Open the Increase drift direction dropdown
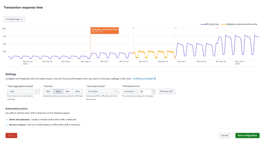 point(130,91)
